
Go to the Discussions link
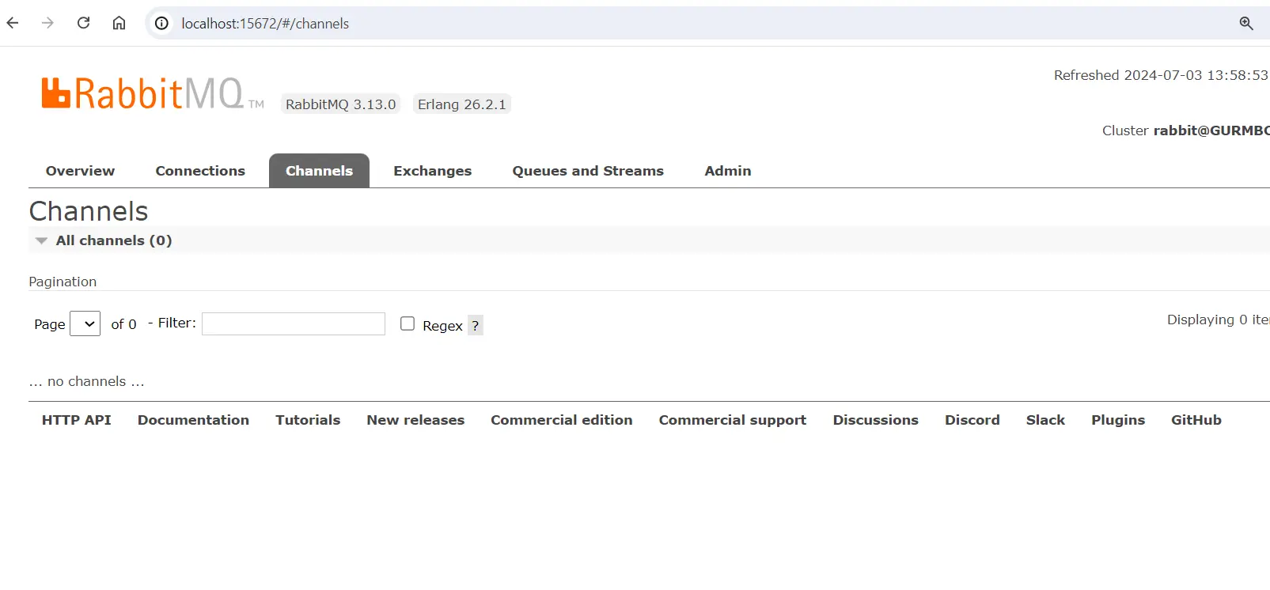point(876,420)
